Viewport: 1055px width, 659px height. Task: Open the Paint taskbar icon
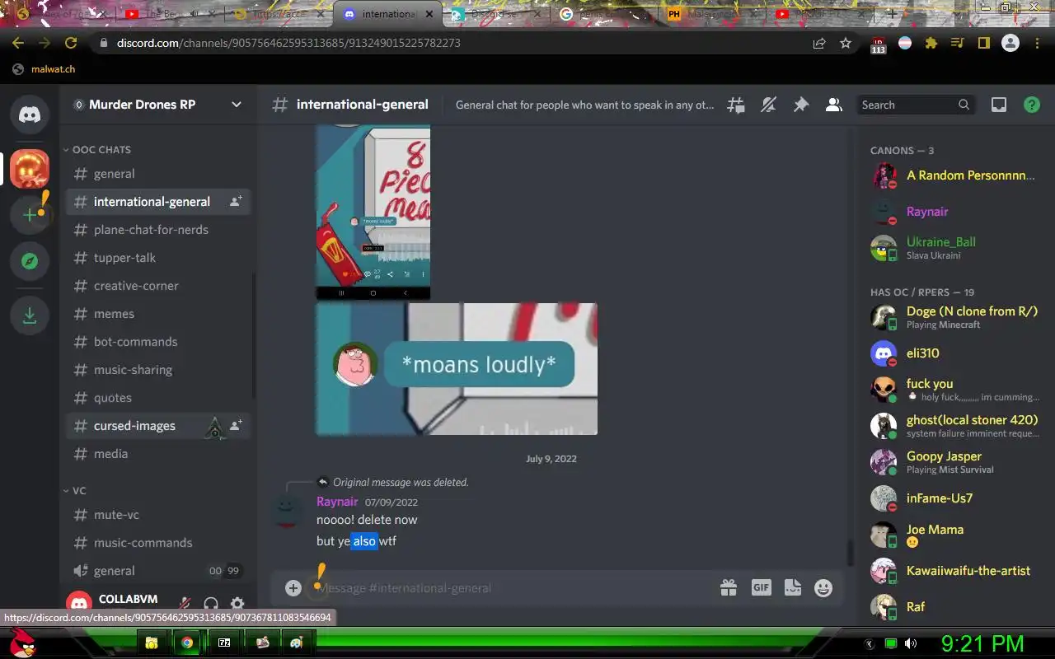[297, 643]
